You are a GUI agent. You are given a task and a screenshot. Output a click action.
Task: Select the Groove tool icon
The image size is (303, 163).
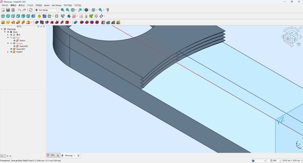pyautogui.click(x=47, y=22)
